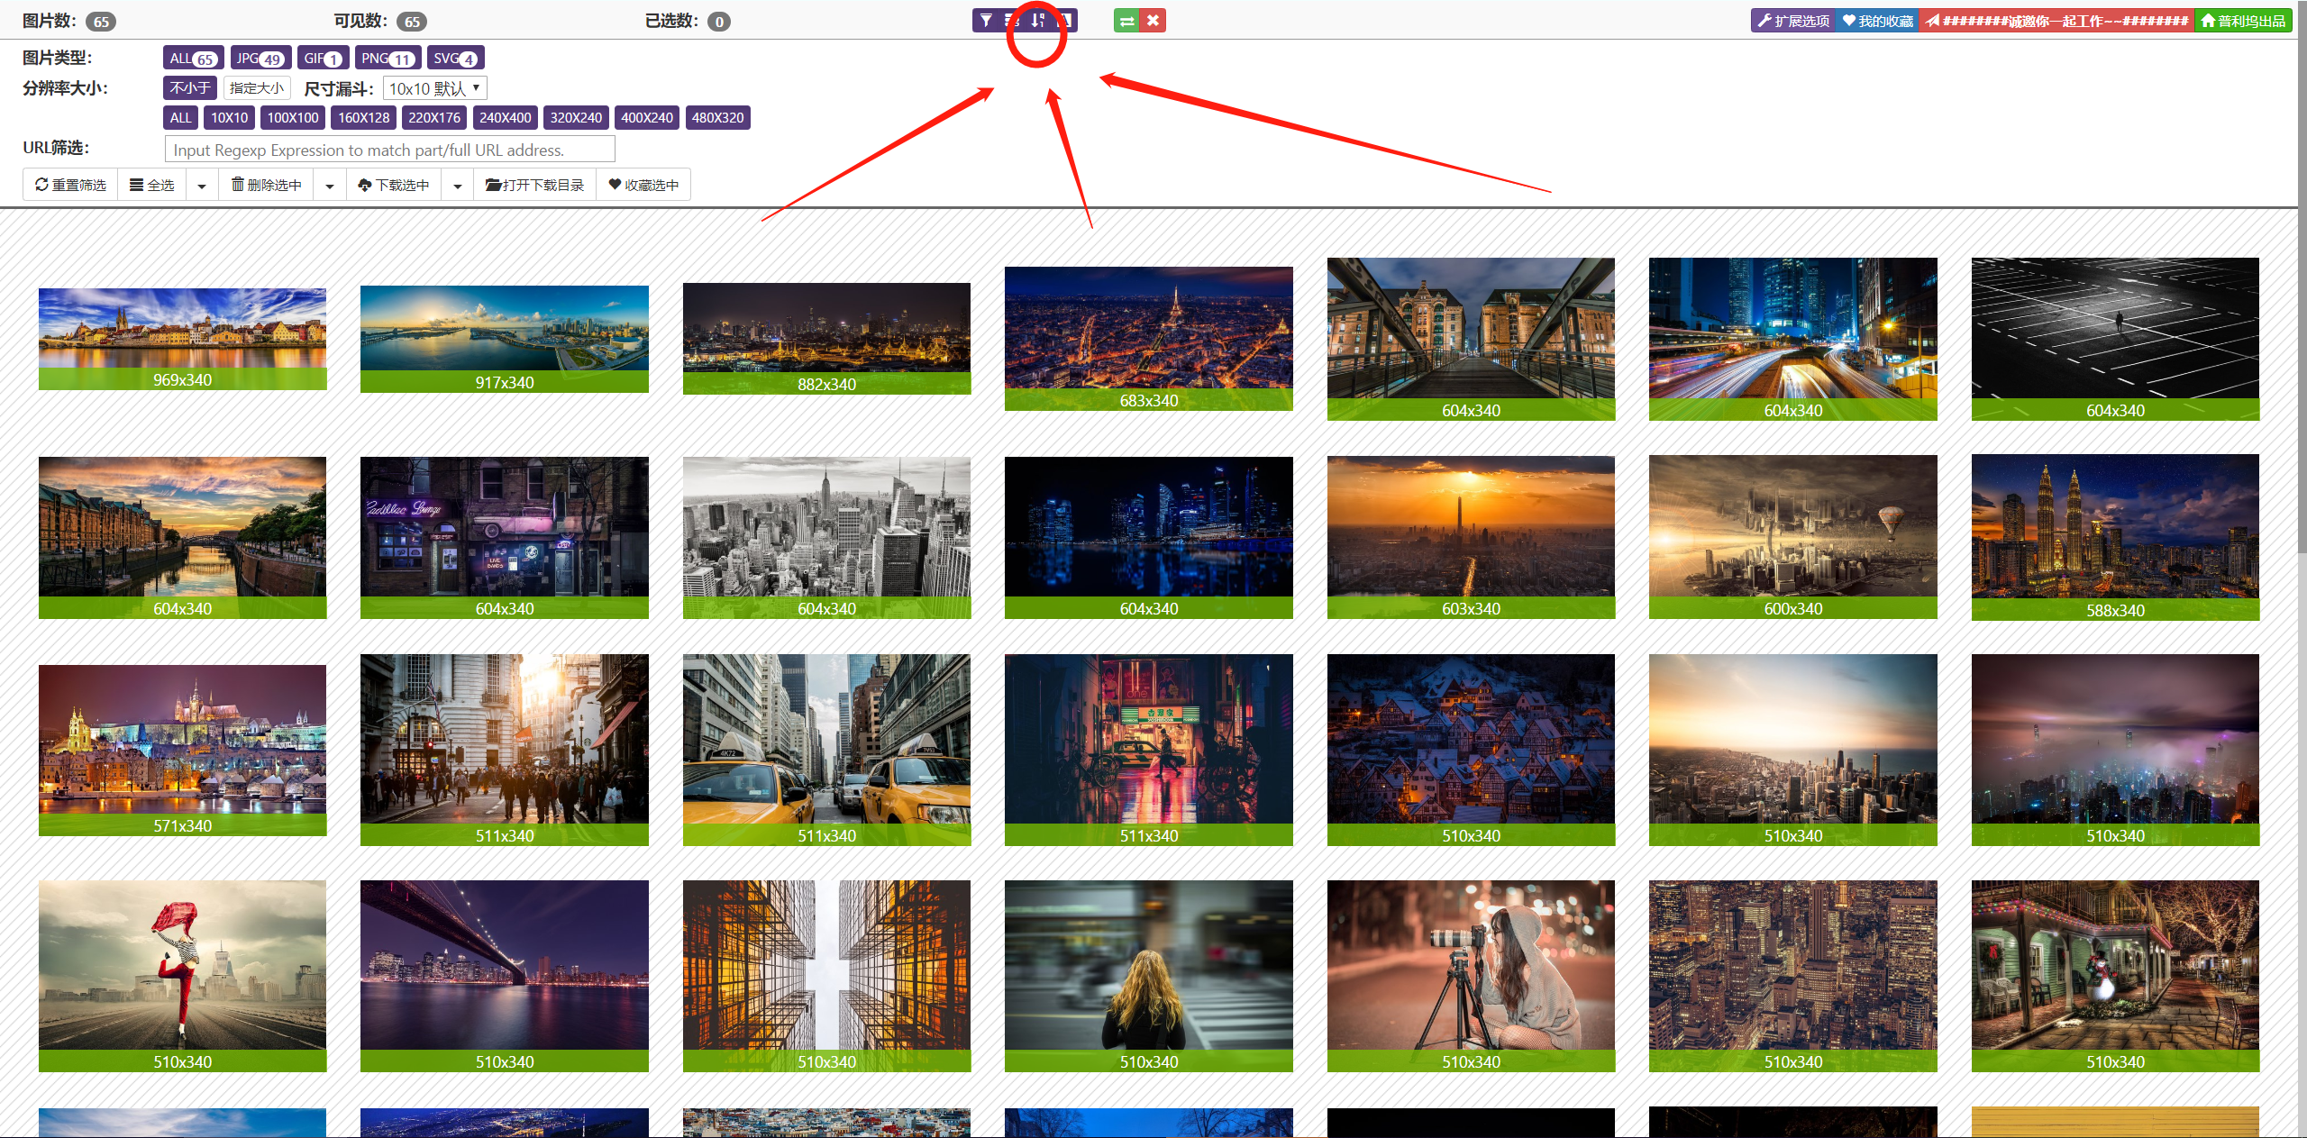Select the 969x340 riverside town thumbnail
Image resolution: width=2307 pixels, height=1138 pixels.
click(182, 339)
